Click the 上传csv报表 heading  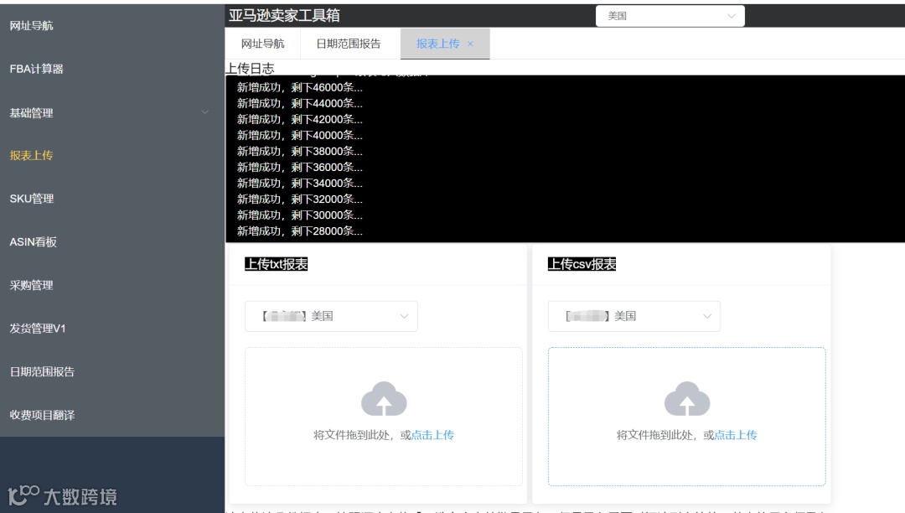[582, 264]
